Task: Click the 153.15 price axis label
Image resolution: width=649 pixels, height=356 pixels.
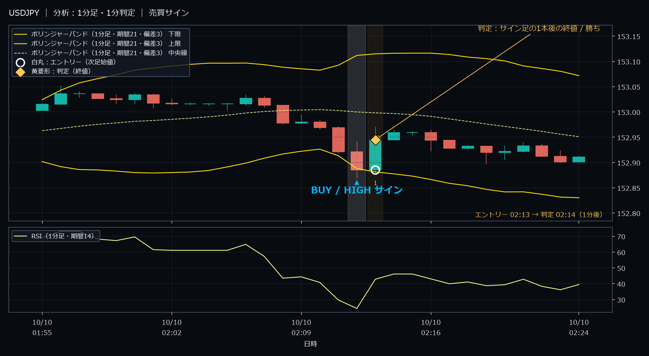Action: tap(628, 37)
